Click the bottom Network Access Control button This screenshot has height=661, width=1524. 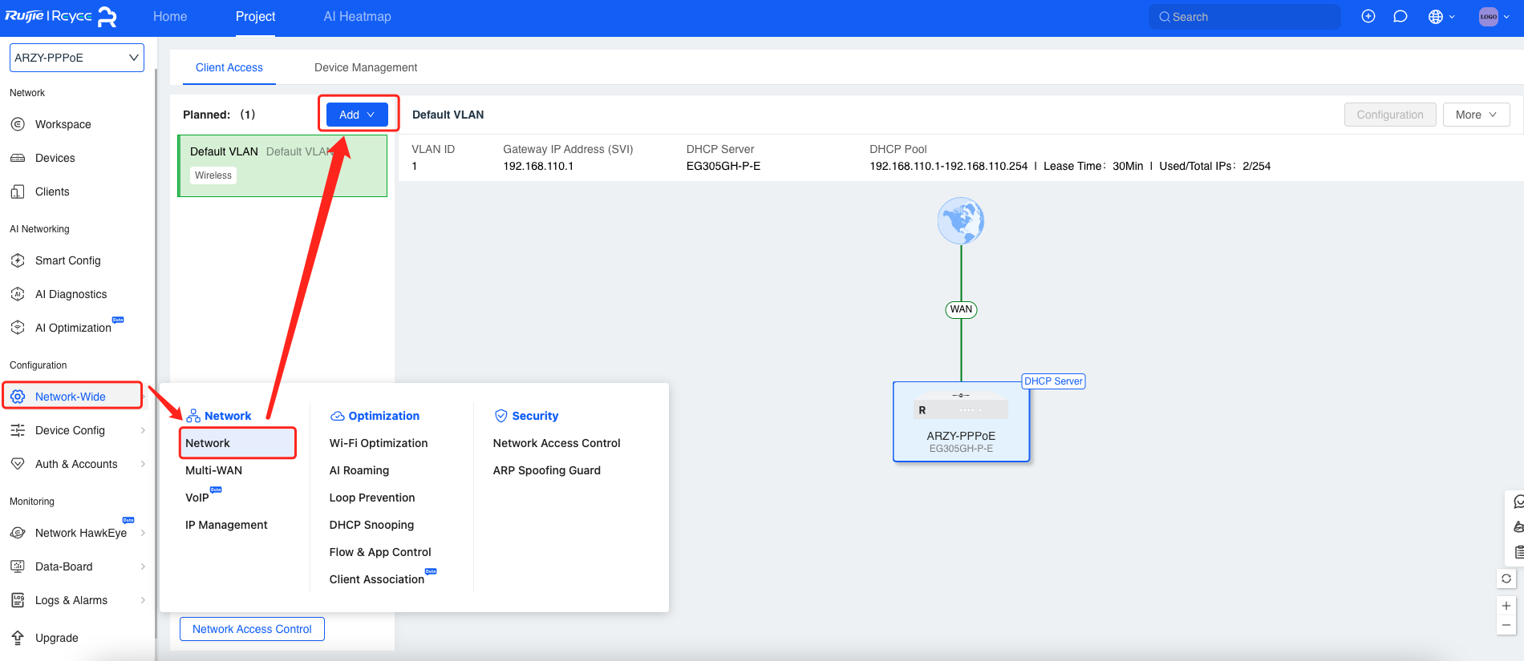pos(252,629)
